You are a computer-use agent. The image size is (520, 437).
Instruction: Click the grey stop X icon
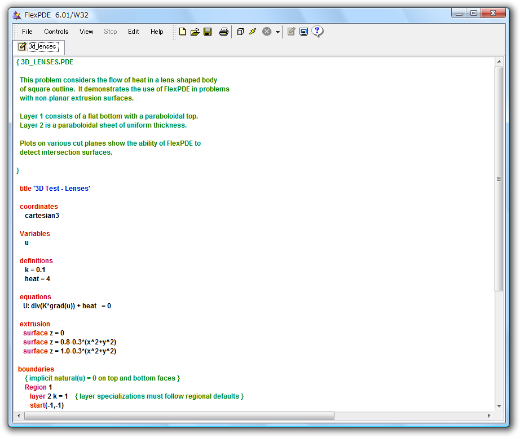267,32
